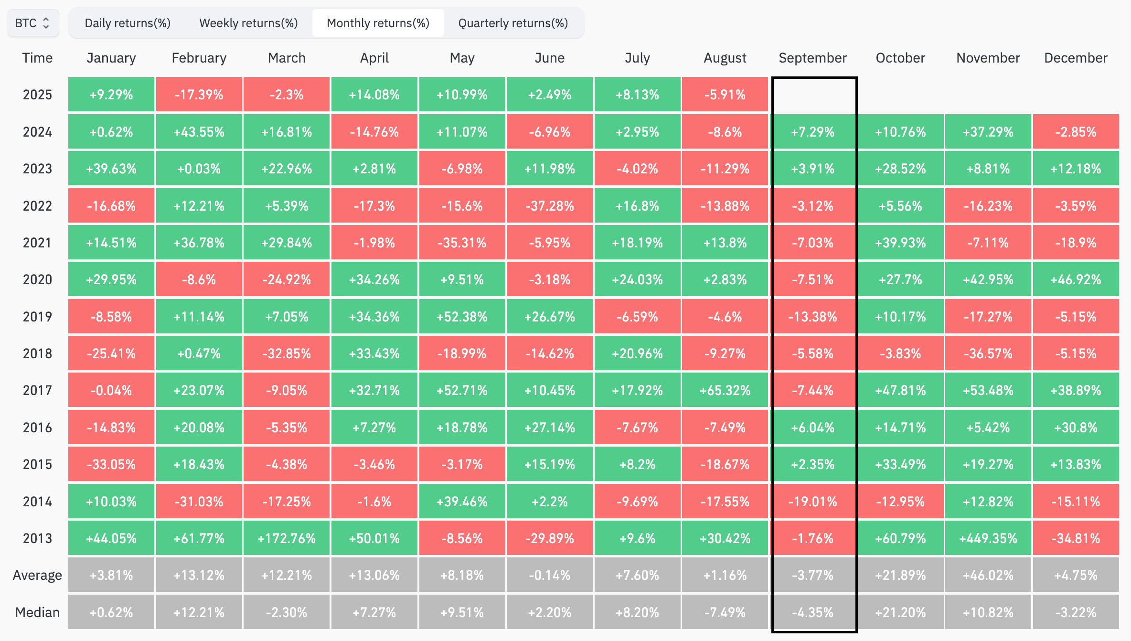Screen dimensions: 1131x641
Task: Click the 2013 March +172.76% cell
Action: (287, 538)
